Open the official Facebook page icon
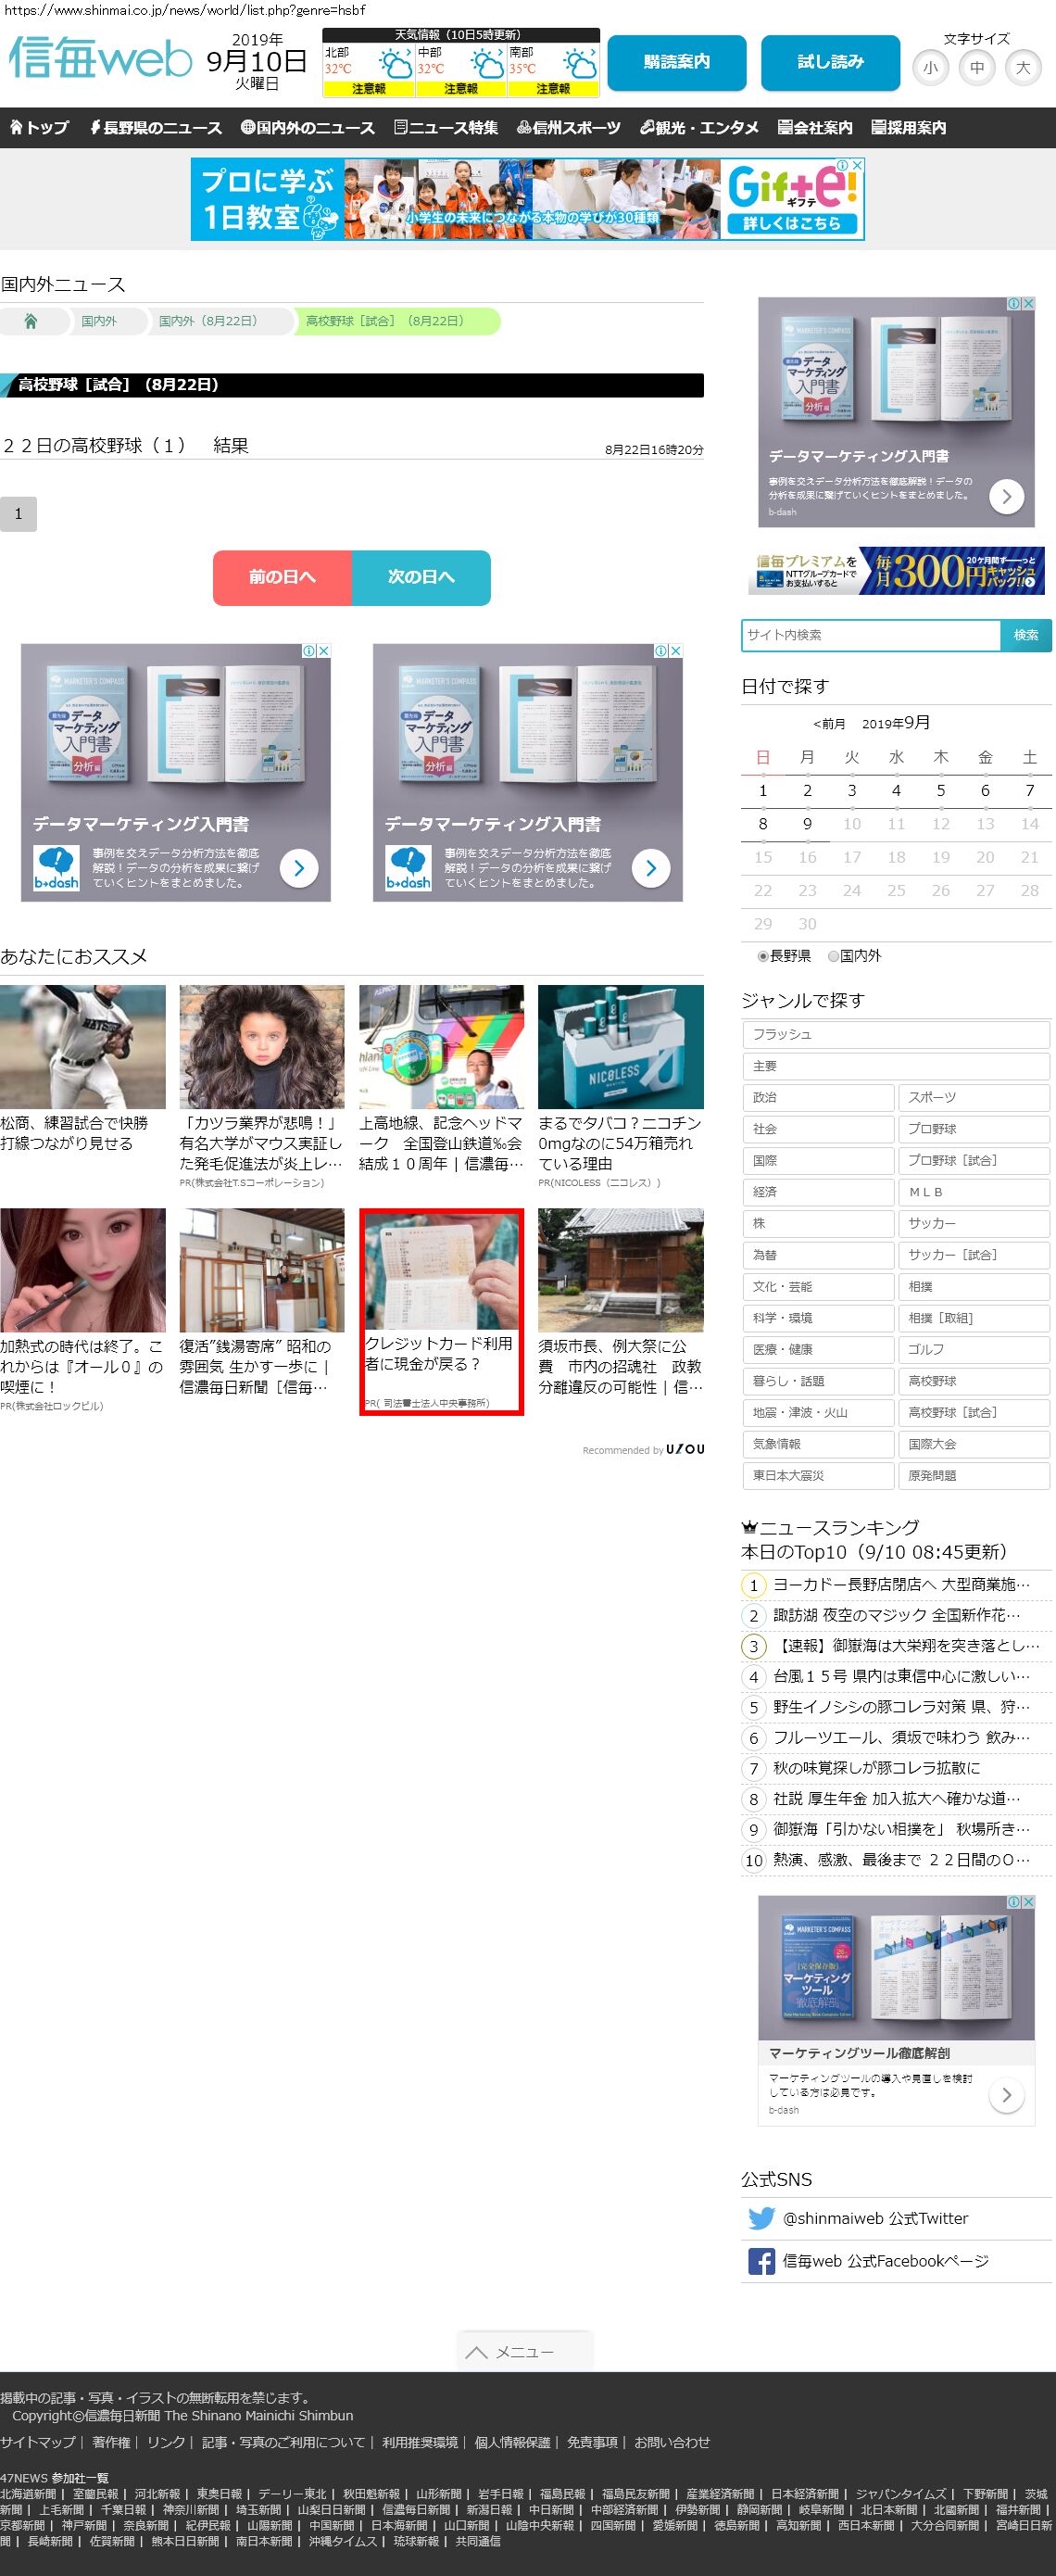 [x=761, y=2261]
